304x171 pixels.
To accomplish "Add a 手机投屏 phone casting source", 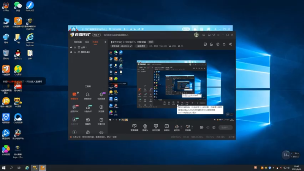I will 156,128.
